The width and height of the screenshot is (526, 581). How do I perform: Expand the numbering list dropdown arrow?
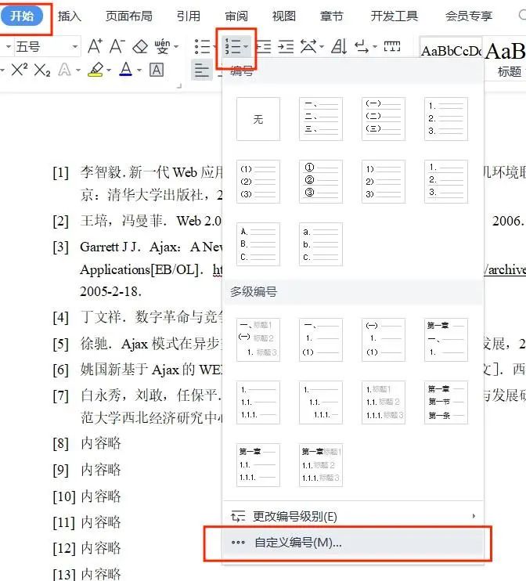click(x=247, y=47)
